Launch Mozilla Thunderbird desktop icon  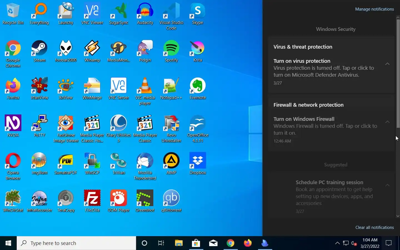(145, 167)
